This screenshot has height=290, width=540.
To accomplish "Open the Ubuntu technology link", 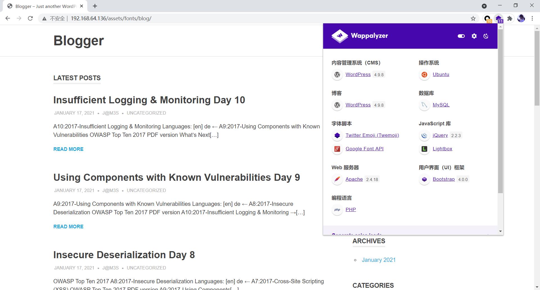I will click(441, 74).
